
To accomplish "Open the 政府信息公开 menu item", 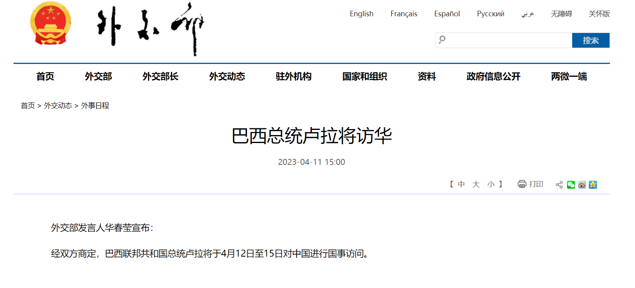I will [x=493, y=76].
